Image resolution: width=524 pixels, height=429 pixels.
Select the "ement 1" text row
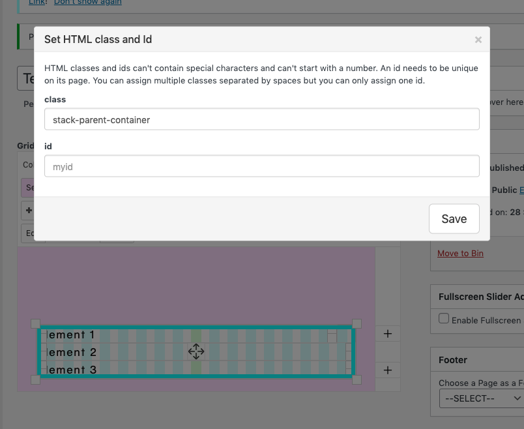[x=72, y=335]
